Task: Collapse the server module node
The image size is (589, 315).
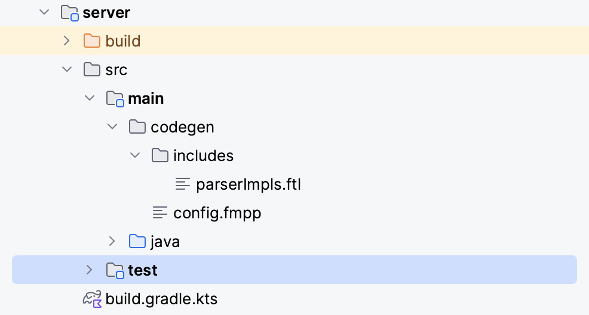Action: pos(44,13)
